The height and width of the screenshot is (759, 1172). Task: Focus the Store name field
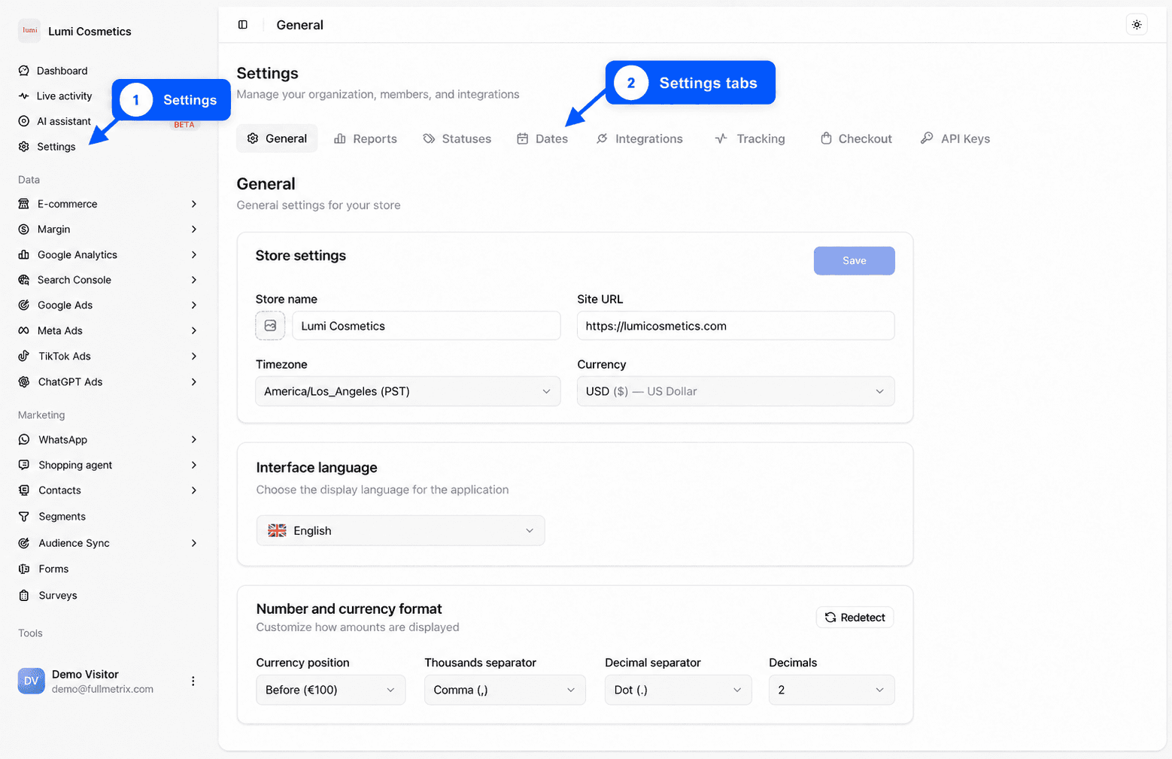pyautogui.click(x=427, y=326)
